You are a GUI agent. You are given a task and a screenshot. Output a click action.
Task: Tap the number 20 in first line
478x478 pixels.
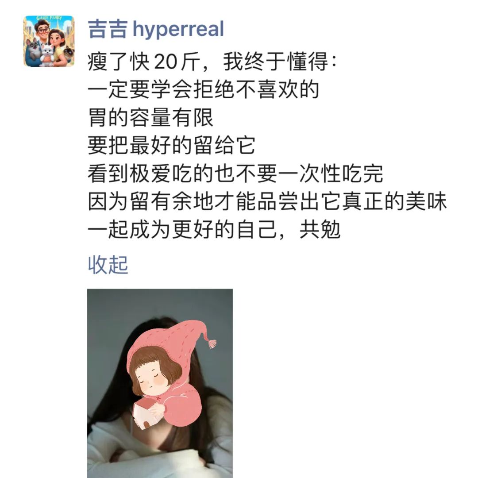166,62
